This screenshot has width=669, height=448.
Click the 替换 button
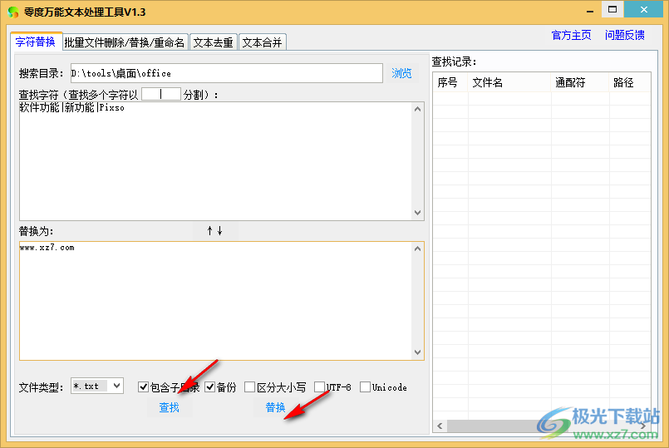click(x=276, y=407)
